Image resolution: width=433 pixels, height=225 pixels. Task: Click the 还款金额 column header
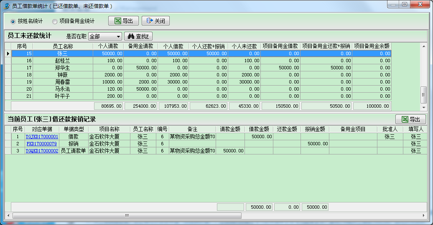(287, 129)
